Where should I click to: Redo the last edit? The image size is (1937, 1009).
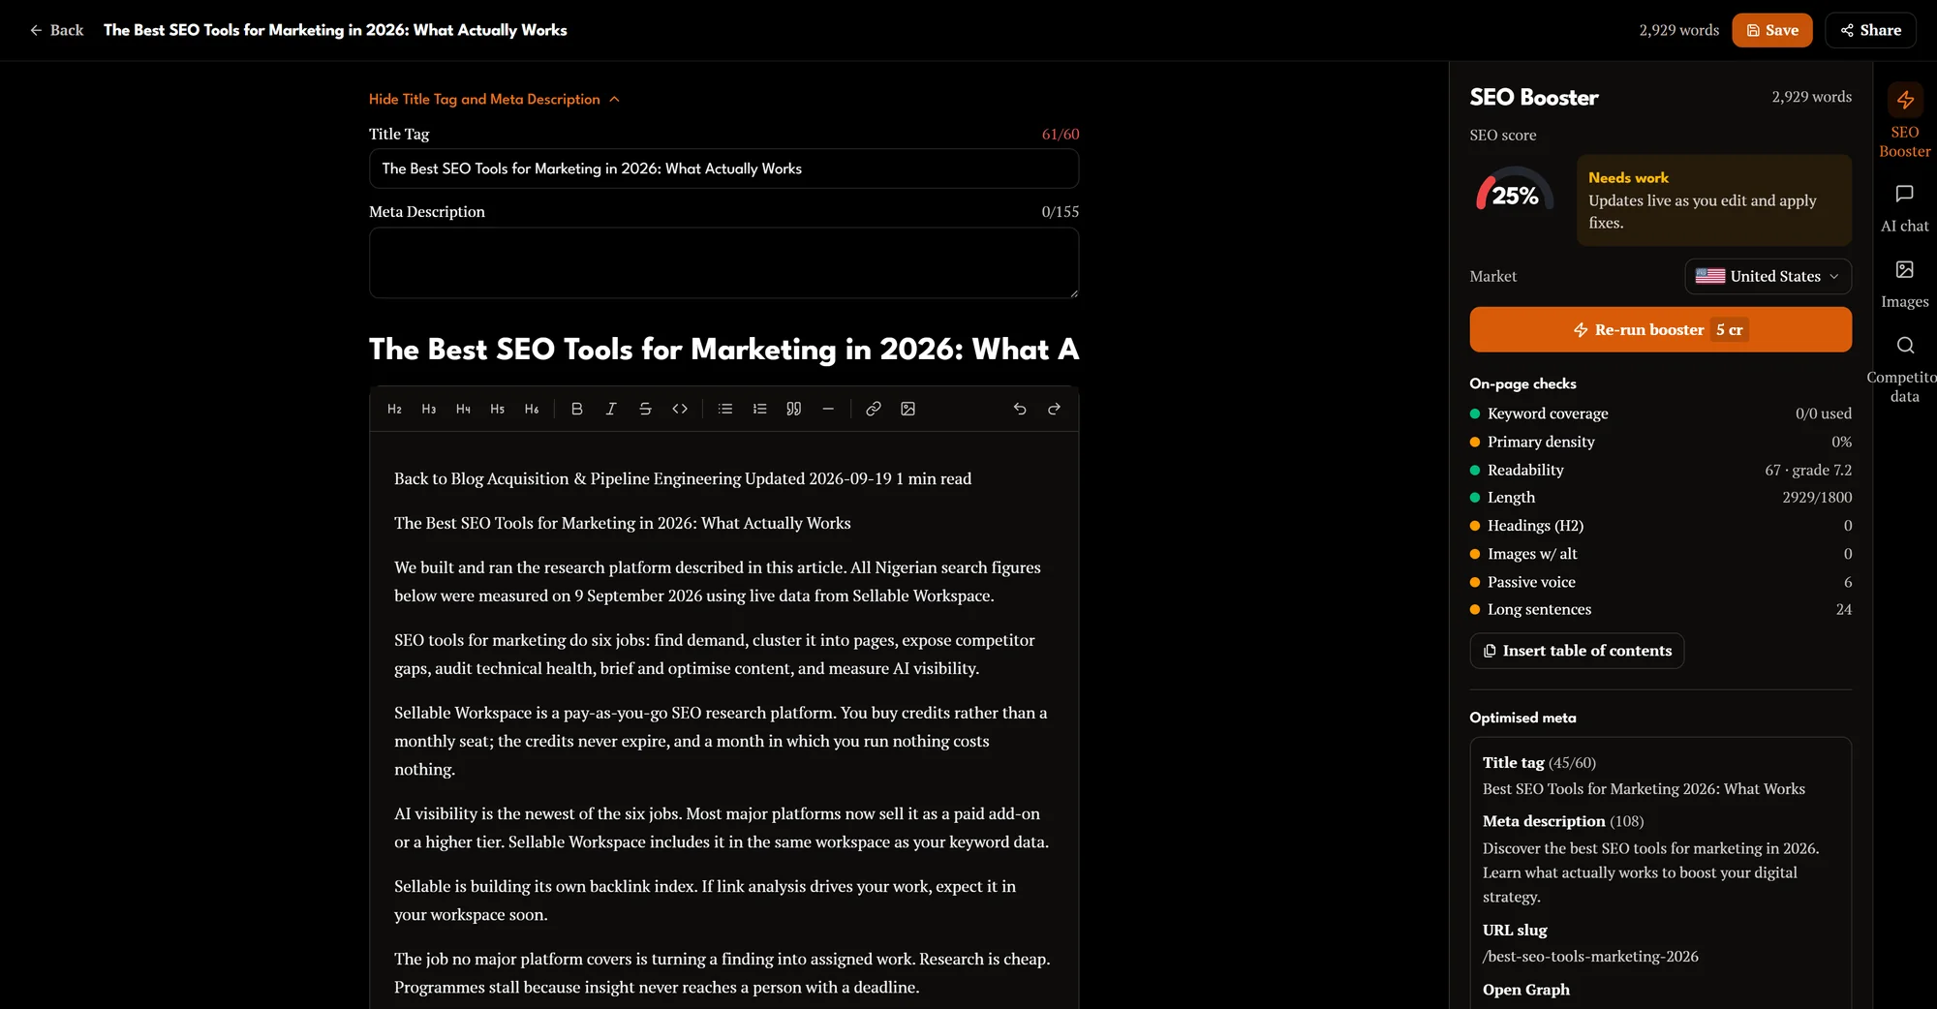point(1054,409)
